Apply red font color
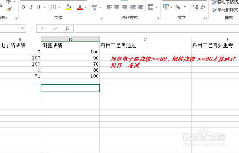This screenshot has width=239, height=153. pos(80,7)
